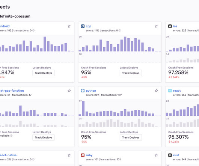The height and width of the screenshot is (166, 199).
Task: Click ios 'errors: 223' count
Action: click(x=179, y=30)
